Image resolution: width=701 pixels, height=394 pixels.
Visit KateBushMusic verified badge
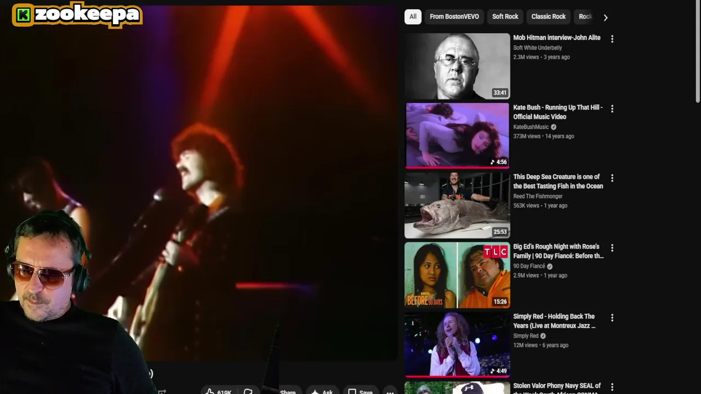click(553, 127)
